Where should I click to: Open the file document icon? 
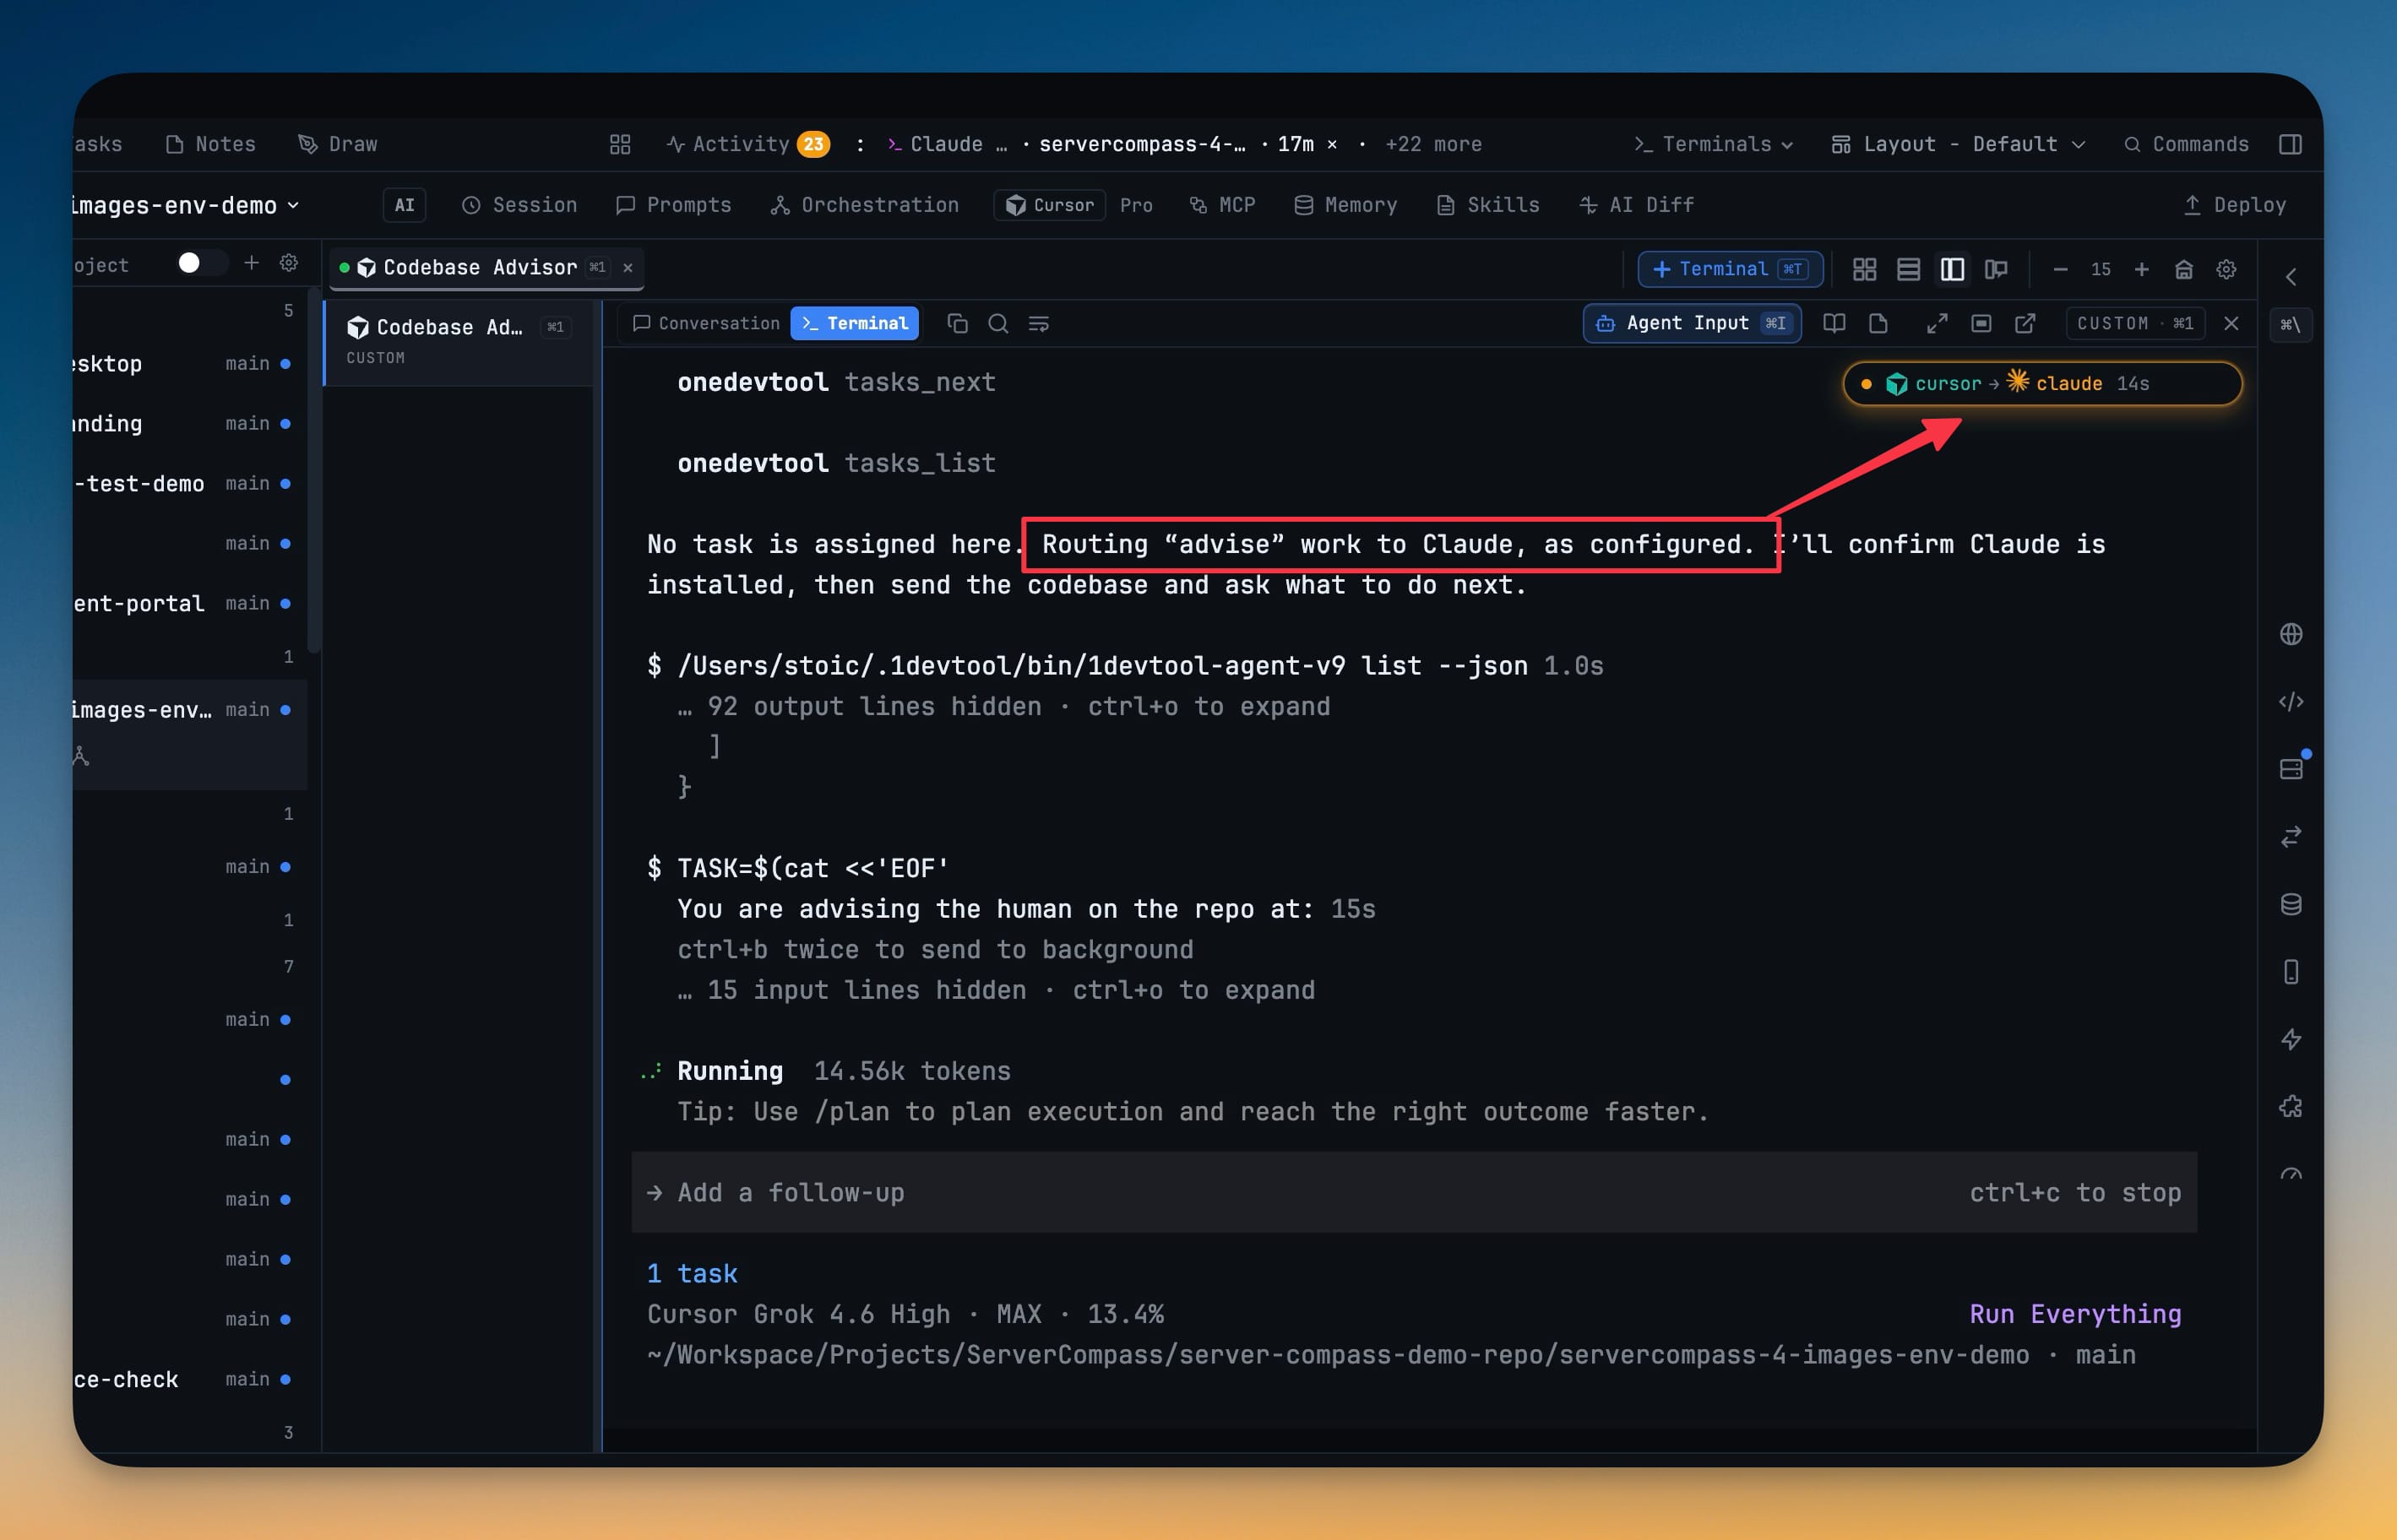coord(1878,323)
